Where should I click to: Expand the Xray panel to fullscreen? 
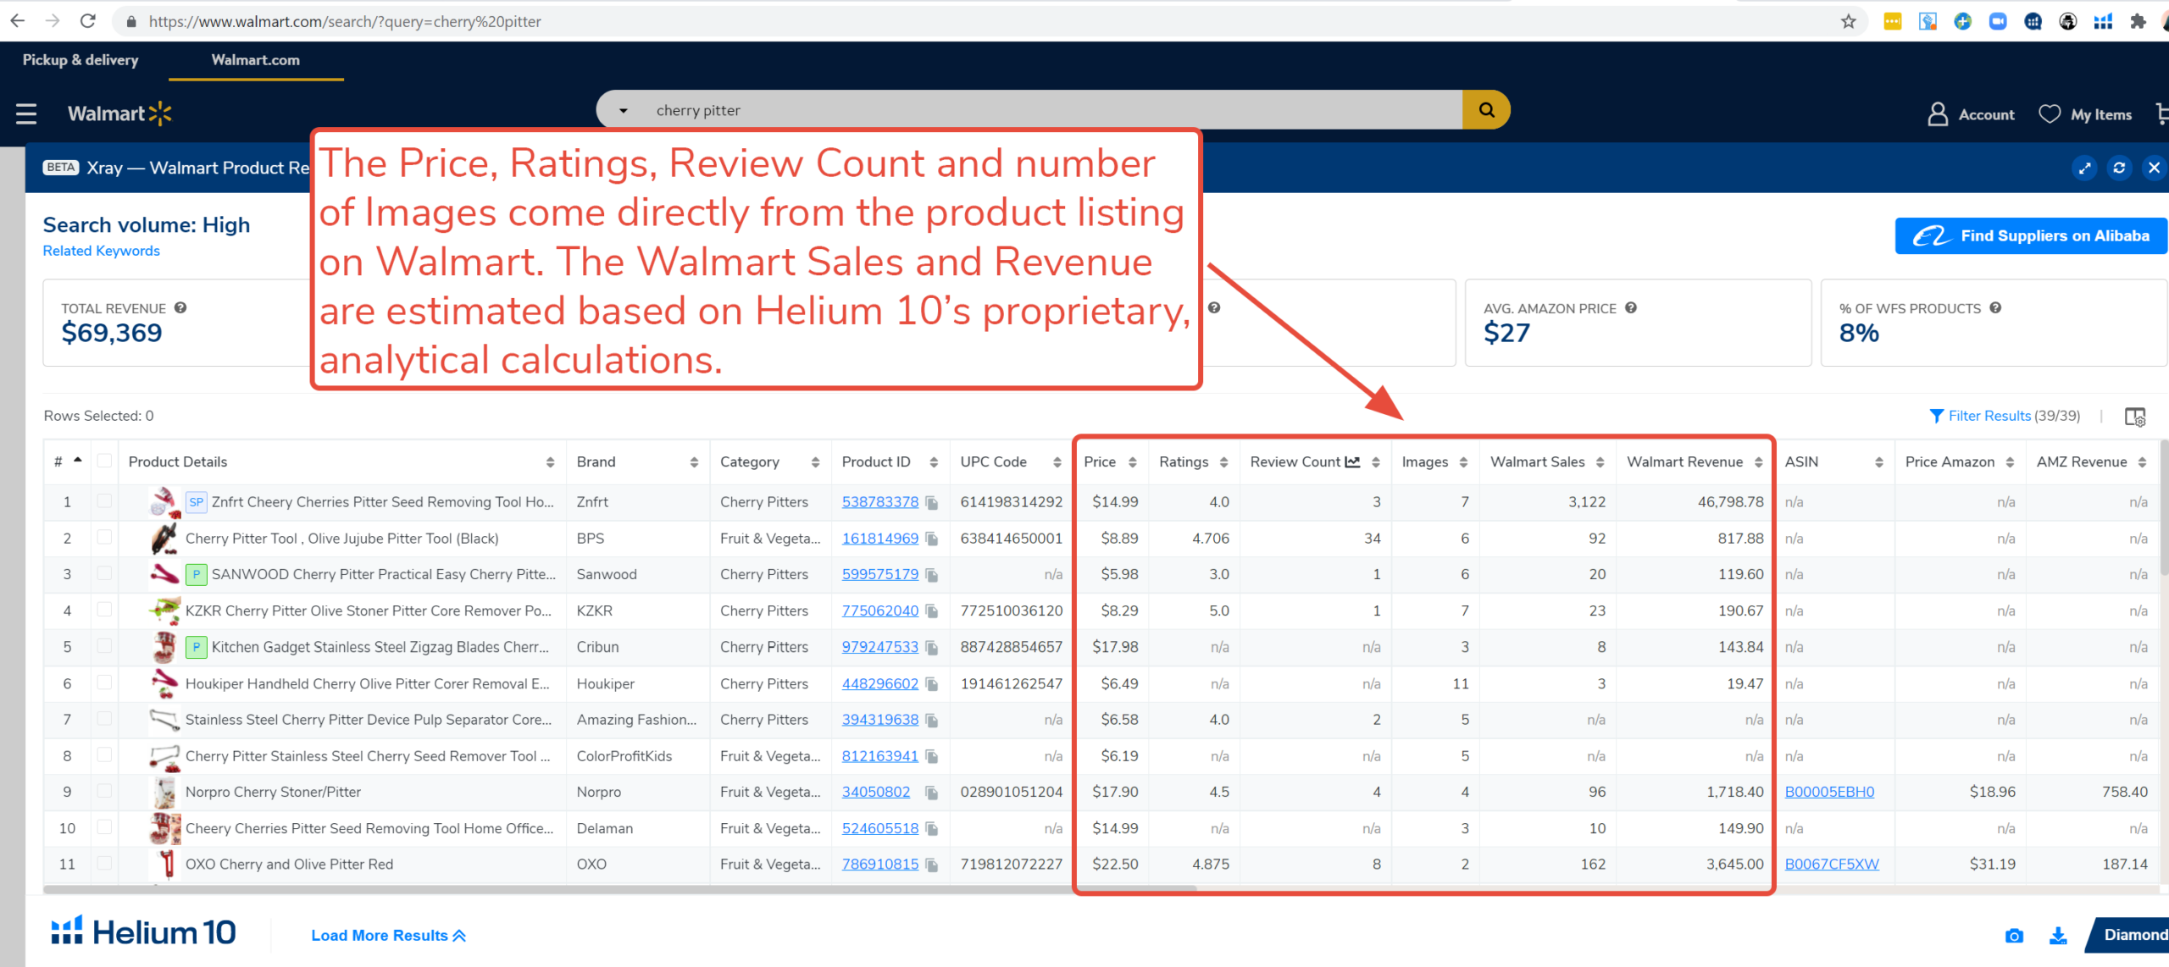click(x=2084, y=168)
